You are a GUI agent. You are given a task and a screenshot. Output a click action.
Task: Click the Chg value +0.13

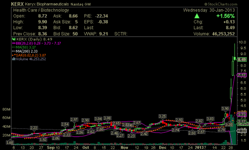click(x=229, y=22)
